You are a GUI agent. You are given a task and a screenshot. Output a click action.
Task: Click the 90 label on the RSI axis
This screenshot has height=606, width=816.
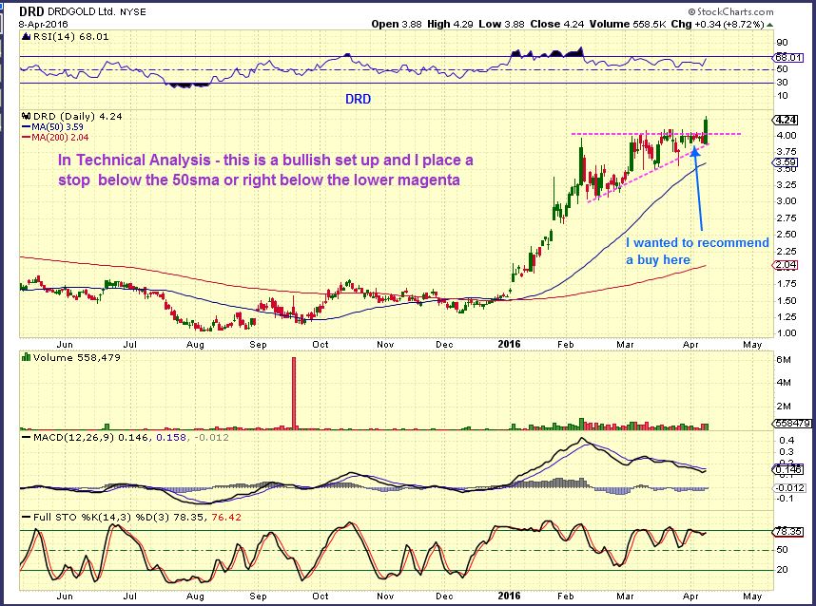782,43
